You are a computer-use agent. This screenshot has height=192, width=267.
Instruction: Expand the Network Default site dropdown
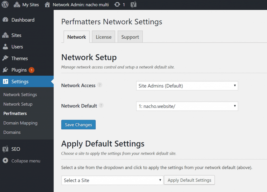pyautogui.click(x=187, y=106)
